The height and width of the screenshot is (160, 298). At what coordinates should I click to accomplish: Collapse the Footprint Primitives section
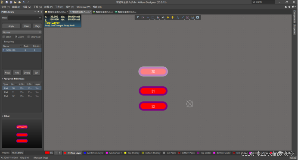pos(3,79)
